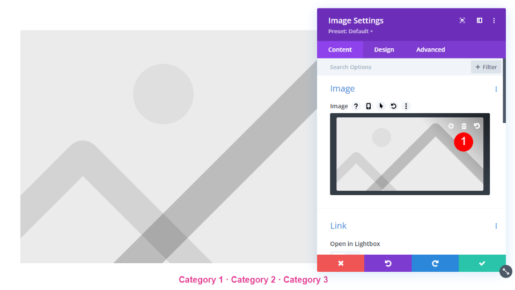The width and height of the screenshot is (515, 290).
Task: Delete image with trash icon
Action: [x=464, y=126]
